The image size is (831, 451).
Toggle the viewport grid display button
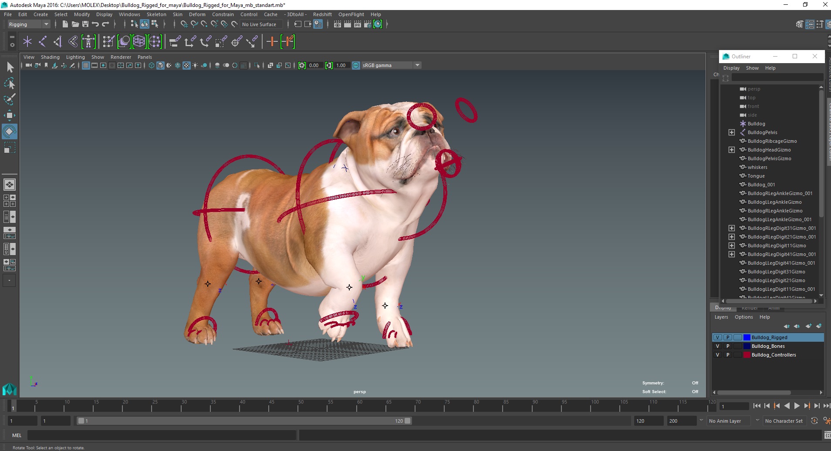coord(86,65)
